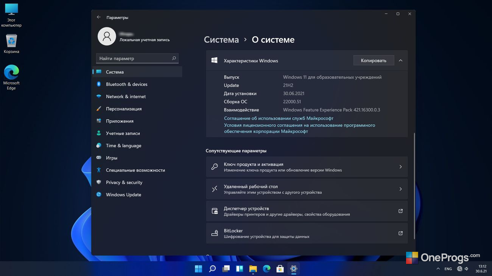Viewport: 492px width, 276px height.
Task: Open Bluetooth & devices via its Bluetooth icon
Action: tap(99, 84)
